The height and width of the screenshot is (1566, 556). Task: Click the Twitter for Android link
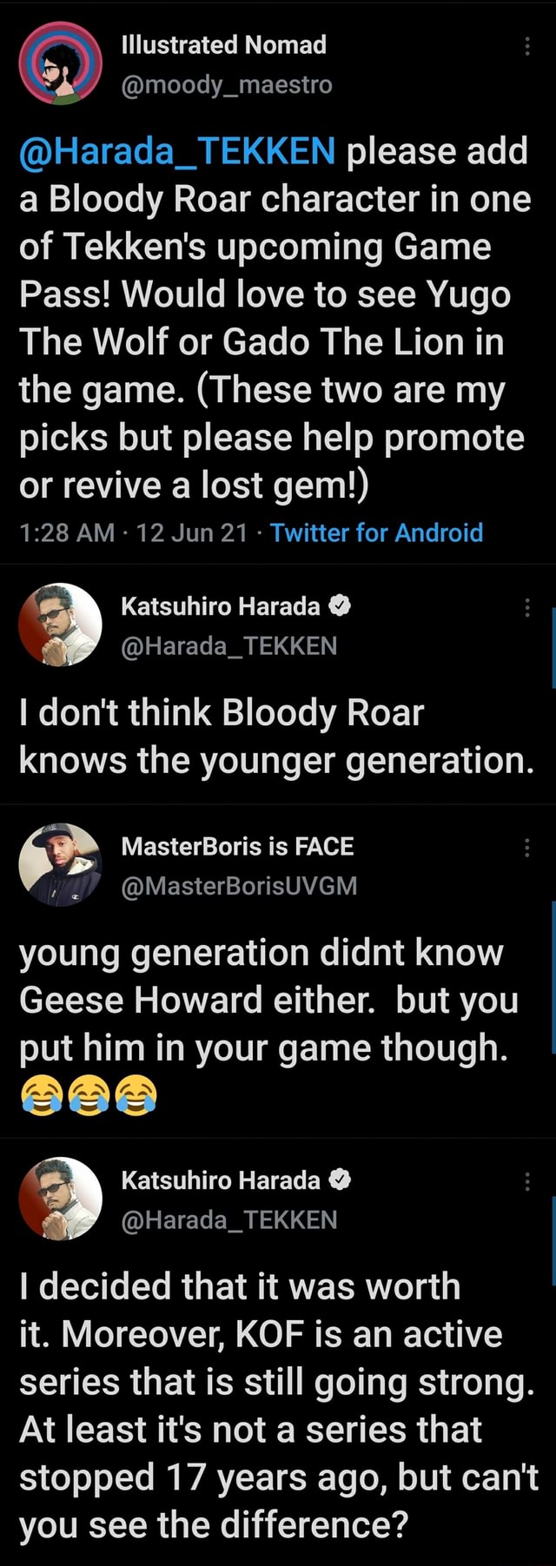376,532
